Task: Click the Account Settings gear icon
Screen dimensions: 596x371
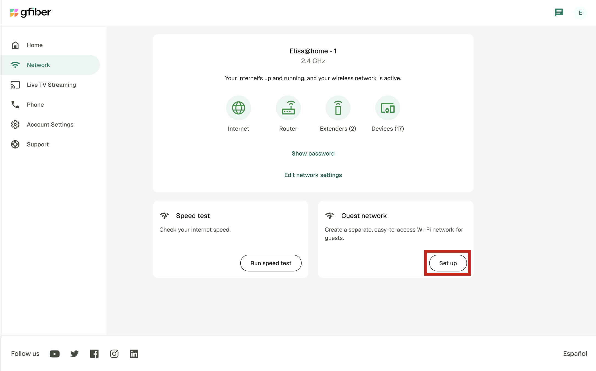Action: coord(15,124)
